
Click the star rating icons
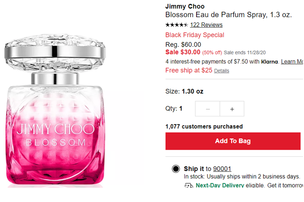[x=176, y=25]
